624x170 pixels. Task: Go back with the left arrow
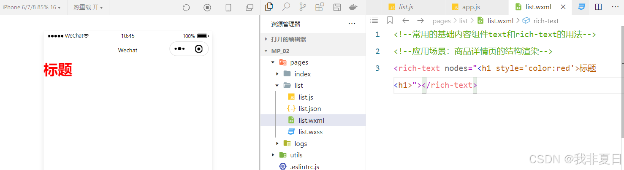click(405, 20)
